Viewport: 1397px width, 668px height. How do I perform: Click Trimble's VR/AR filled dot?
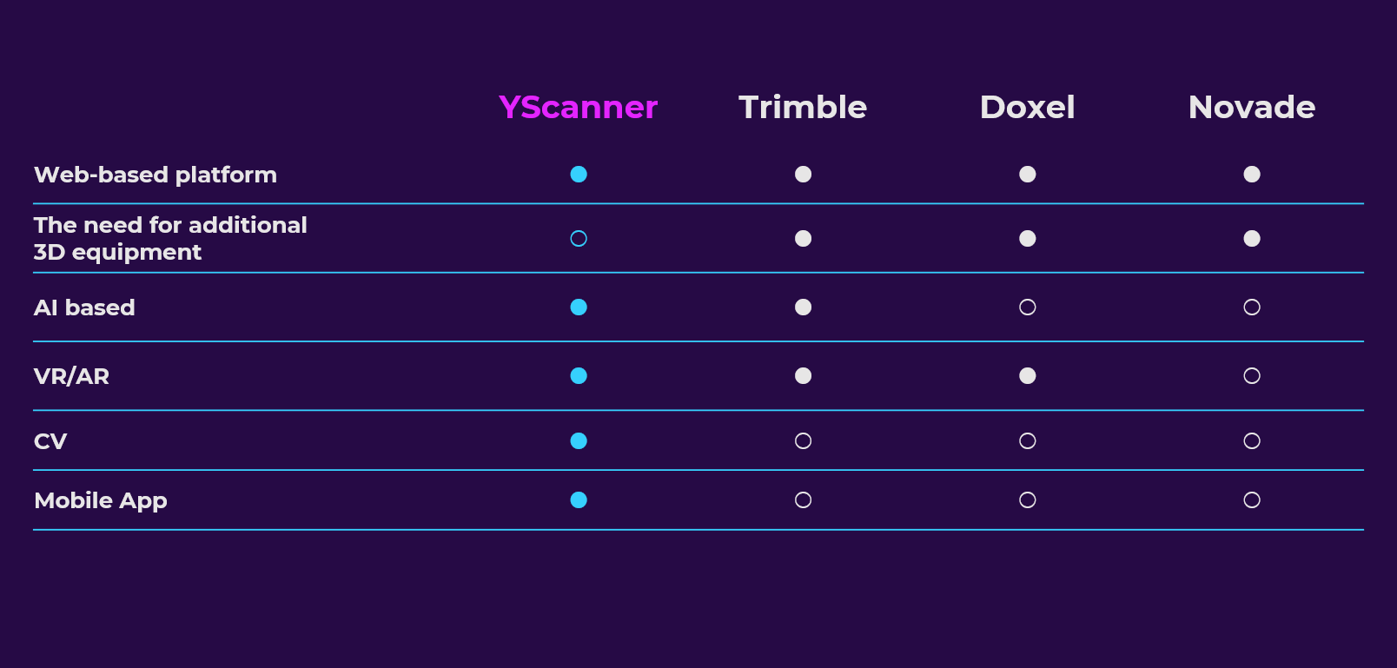tap(803, 376)
